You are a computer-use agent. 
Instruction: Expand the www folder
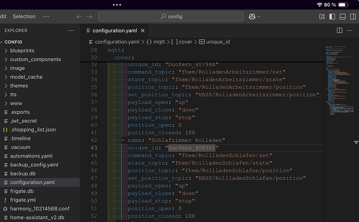coord(16,103)
